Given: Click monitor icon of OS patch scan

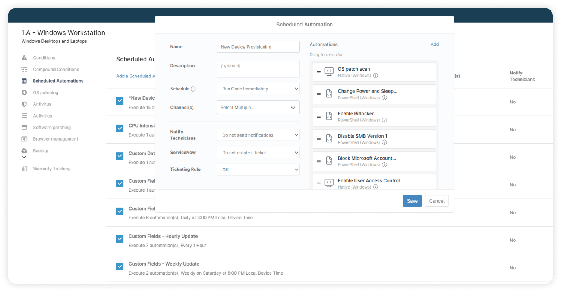Looking at the screenshot, I should (329, 72).
